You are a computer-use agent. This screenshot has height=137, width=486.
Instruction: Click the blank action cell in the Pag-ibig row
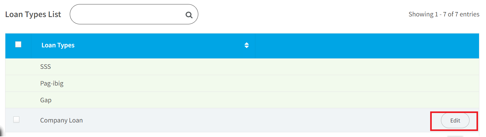click(x=367, y=84)
